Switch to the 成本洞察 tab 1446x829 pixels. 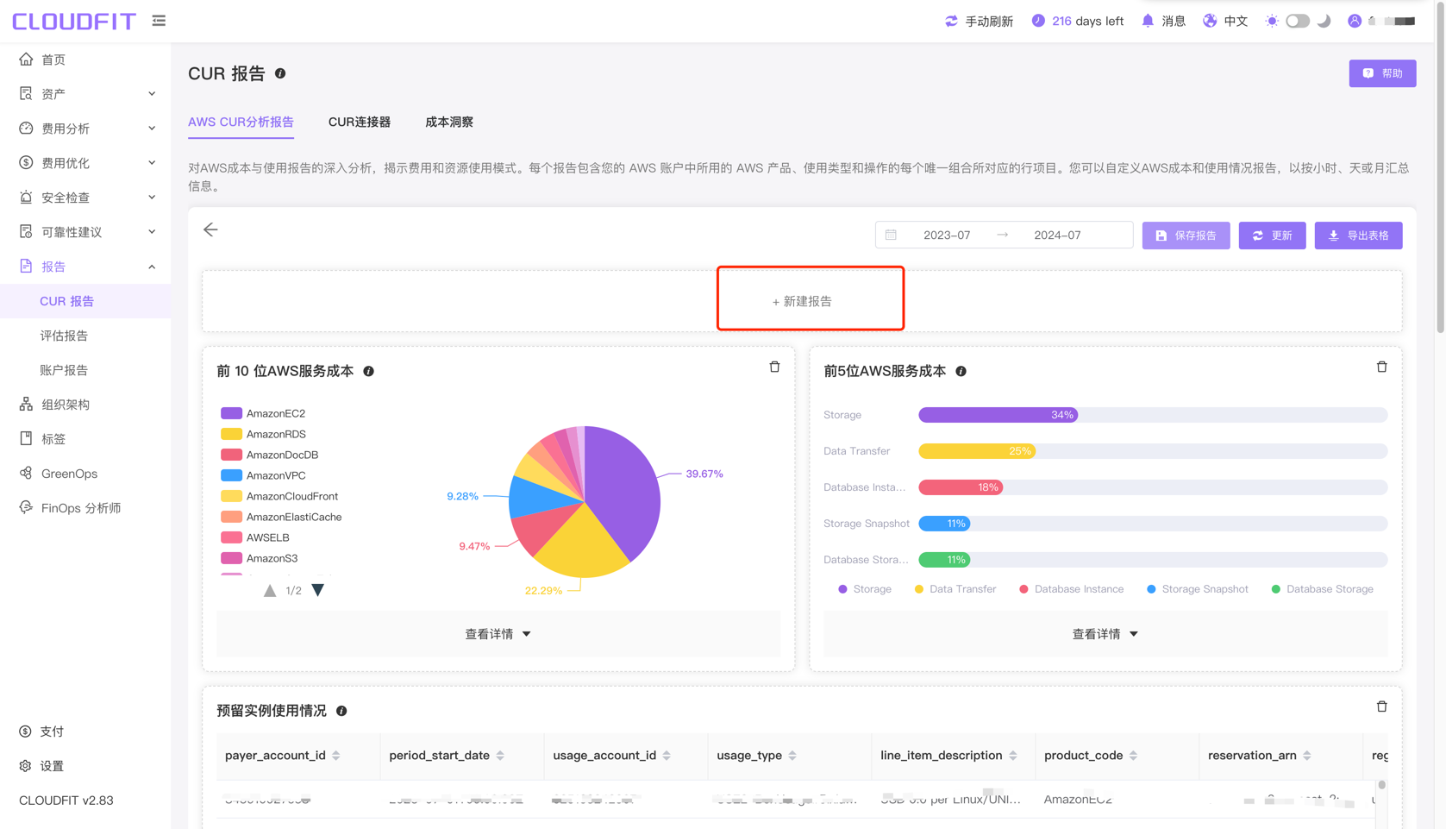449,122
